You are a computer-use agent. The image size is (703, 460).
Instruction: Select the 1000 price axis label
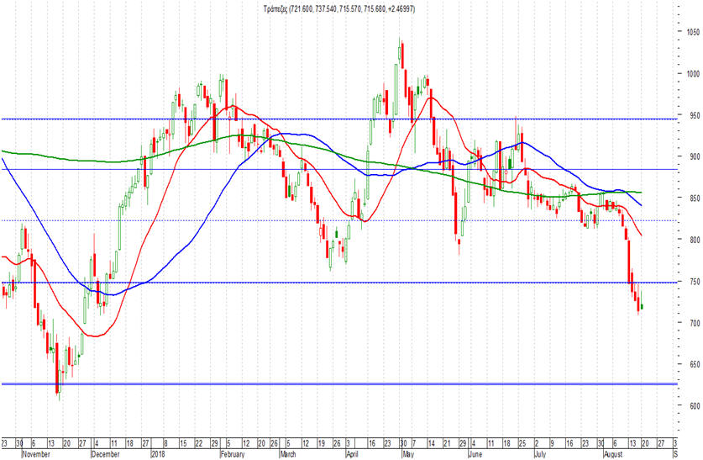[693, 74]
